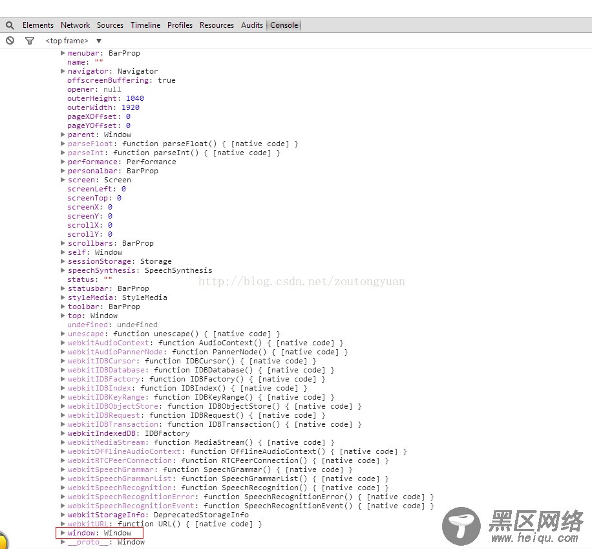Image resolution: width=592 pixels, height=549 pixels.
Task: Click the webkitMediaStream function text
Action: pos(201,442)
